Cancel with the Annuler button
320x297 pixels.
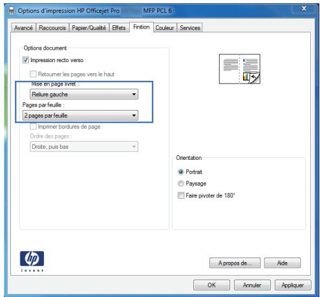(x=252, y=285)
